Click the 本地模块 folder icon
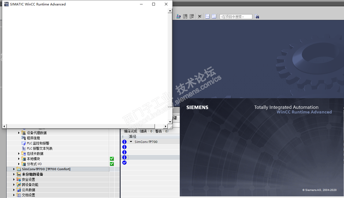 24,159
